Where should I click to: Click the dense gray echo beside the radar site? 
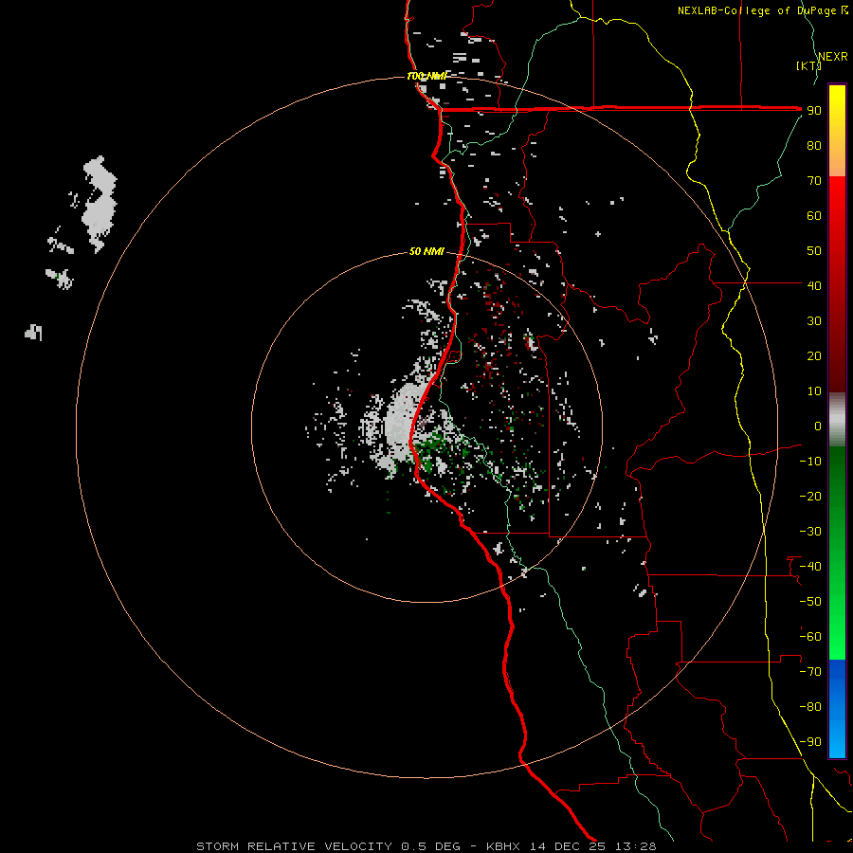click(400, 426)
